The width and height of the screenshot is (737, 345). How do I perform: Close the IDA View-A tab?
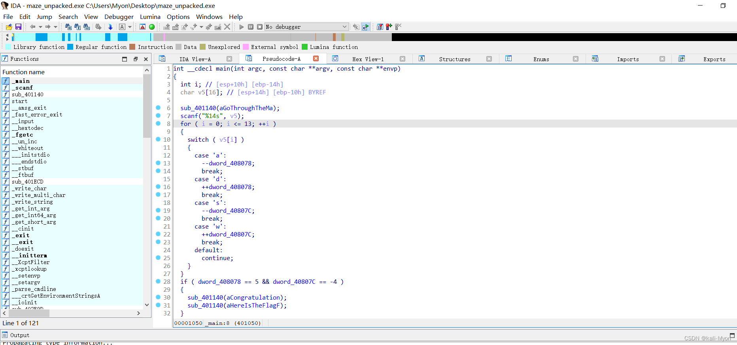229,59
